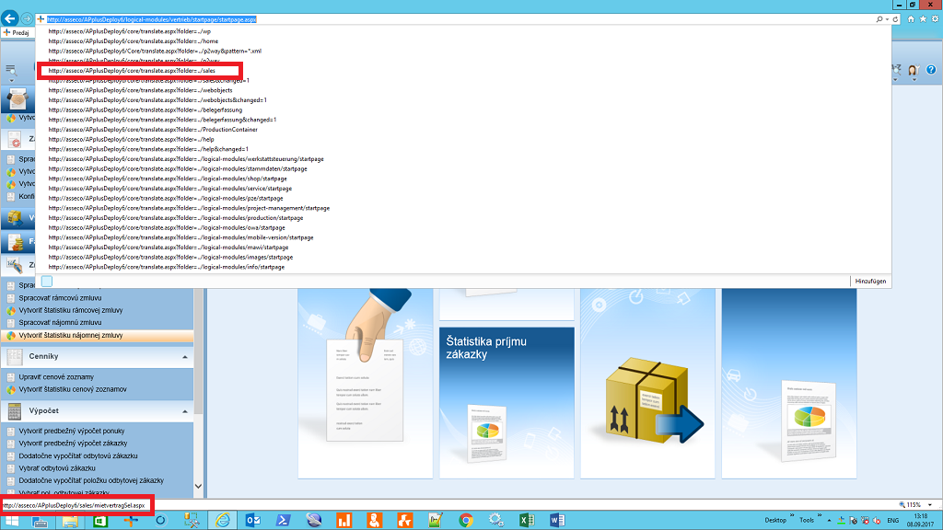Open Spracovať nájomnú zmluvu
Viewport: 943px width, 530px height.
[60, 323]
